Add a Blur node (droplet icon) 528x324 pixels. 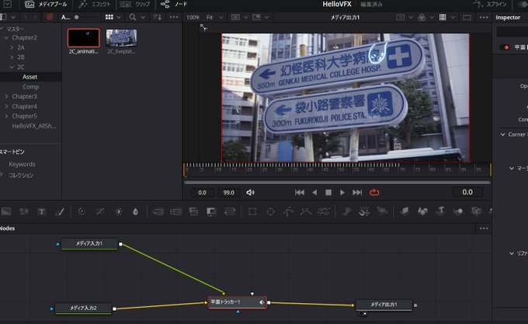[135, 211]
